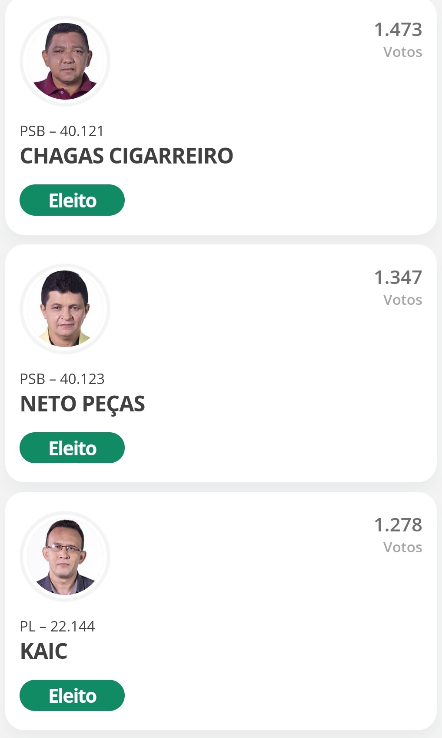Click the PL – 22.144 party label

click(57, 627)
